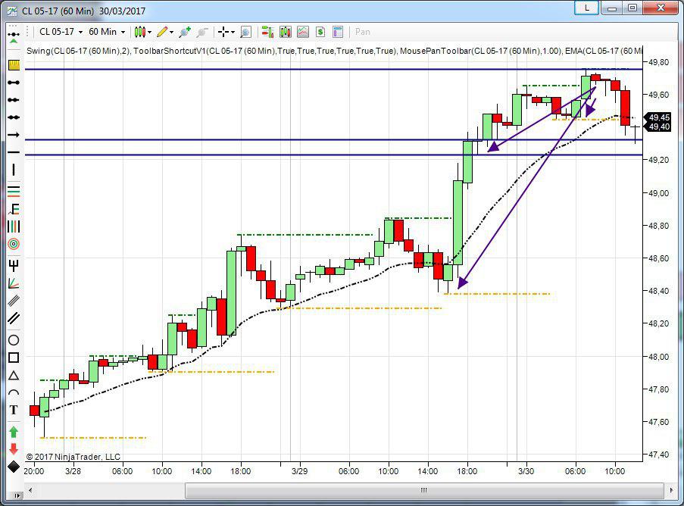This screenshot has width=684, height=506.
Task: Select the Ruler drawing tool
Action: (13, 64)
